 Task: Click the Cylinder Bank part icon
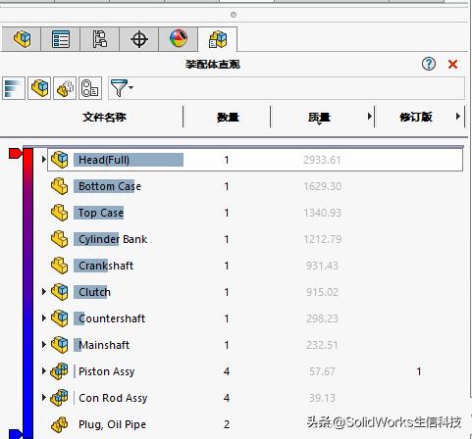pos(60,239)
